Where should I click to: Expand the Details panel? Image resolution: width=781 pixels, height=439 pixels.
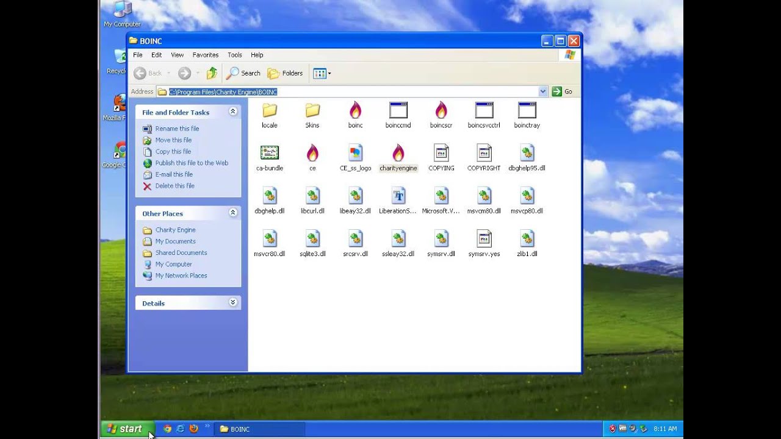click(x=232, y=302)
